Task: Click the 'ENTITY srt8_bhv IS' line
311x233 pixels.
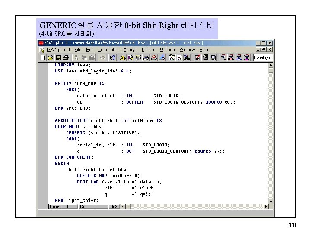Action: click(79, 83)
